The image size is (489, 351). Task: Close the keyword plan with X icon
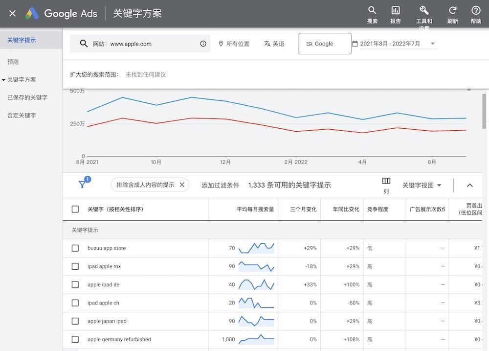click(13, 13)
